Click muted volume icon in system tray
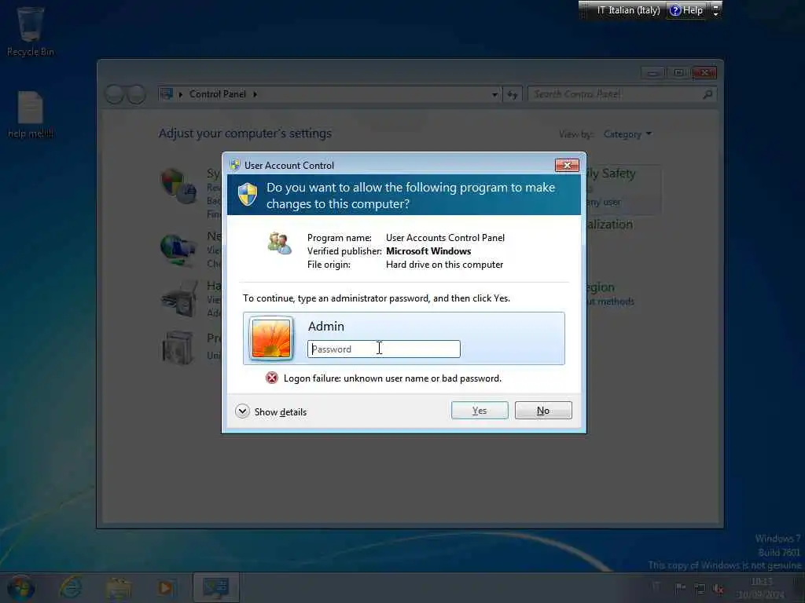Image resolution: width=805 pixels, height=603 pixels. pyautogui.click(x=719, y=589)
